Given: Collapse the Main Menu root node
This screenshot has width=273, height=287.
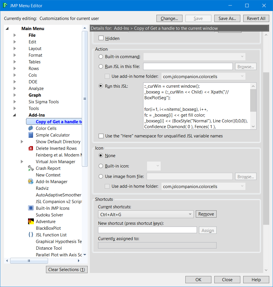Looking at the screenshot, I should click(7, 29).
